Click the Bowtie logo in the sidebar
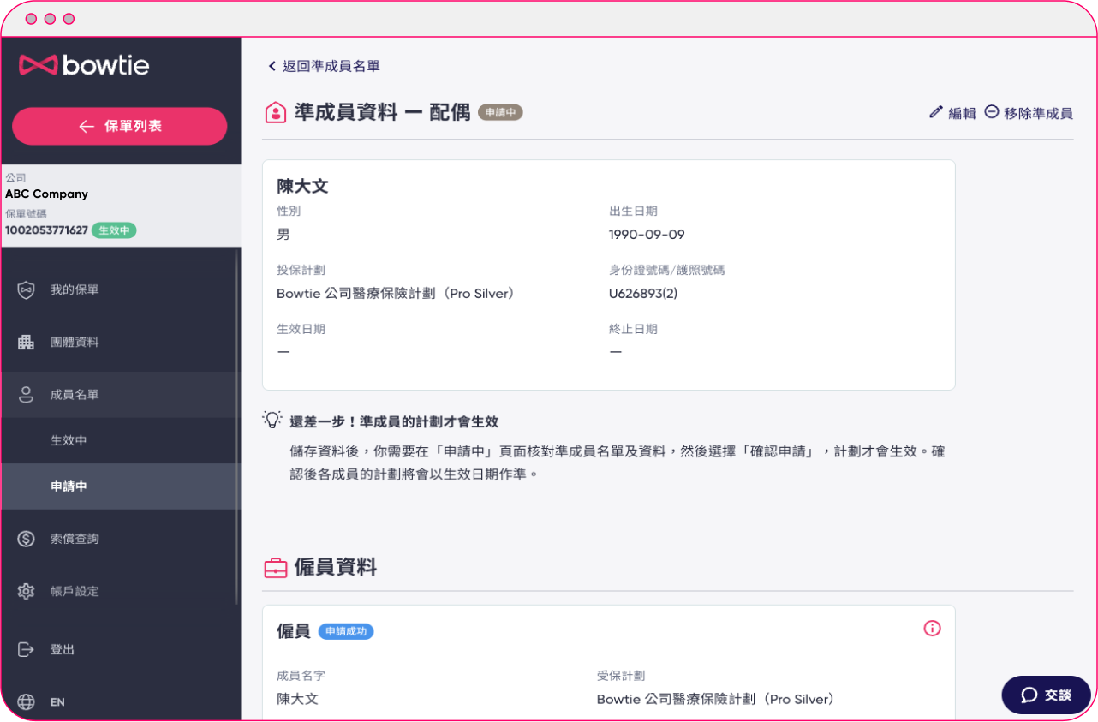 pyautogui.click(x=82, y=65)
